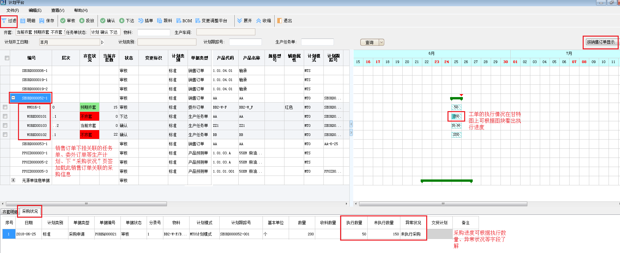Check the box for row WORK000102
The image size is (620, 253).
[x=5, y=135]
